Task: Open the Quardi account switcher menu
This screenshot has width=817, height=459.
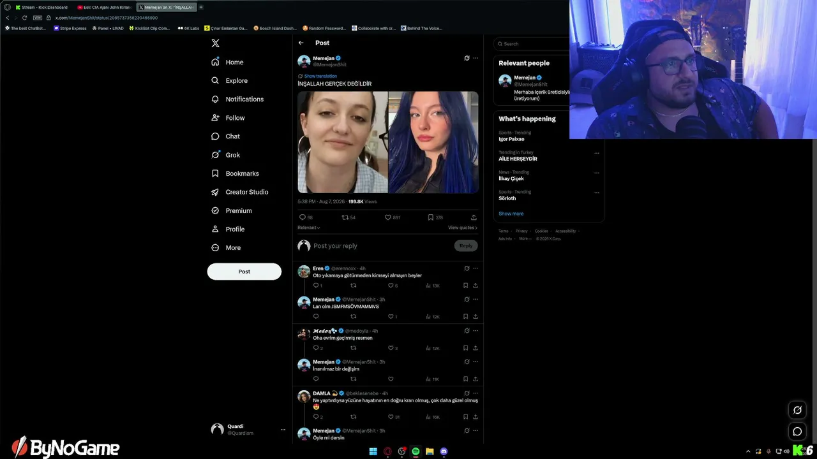Action: coord(249,430)
